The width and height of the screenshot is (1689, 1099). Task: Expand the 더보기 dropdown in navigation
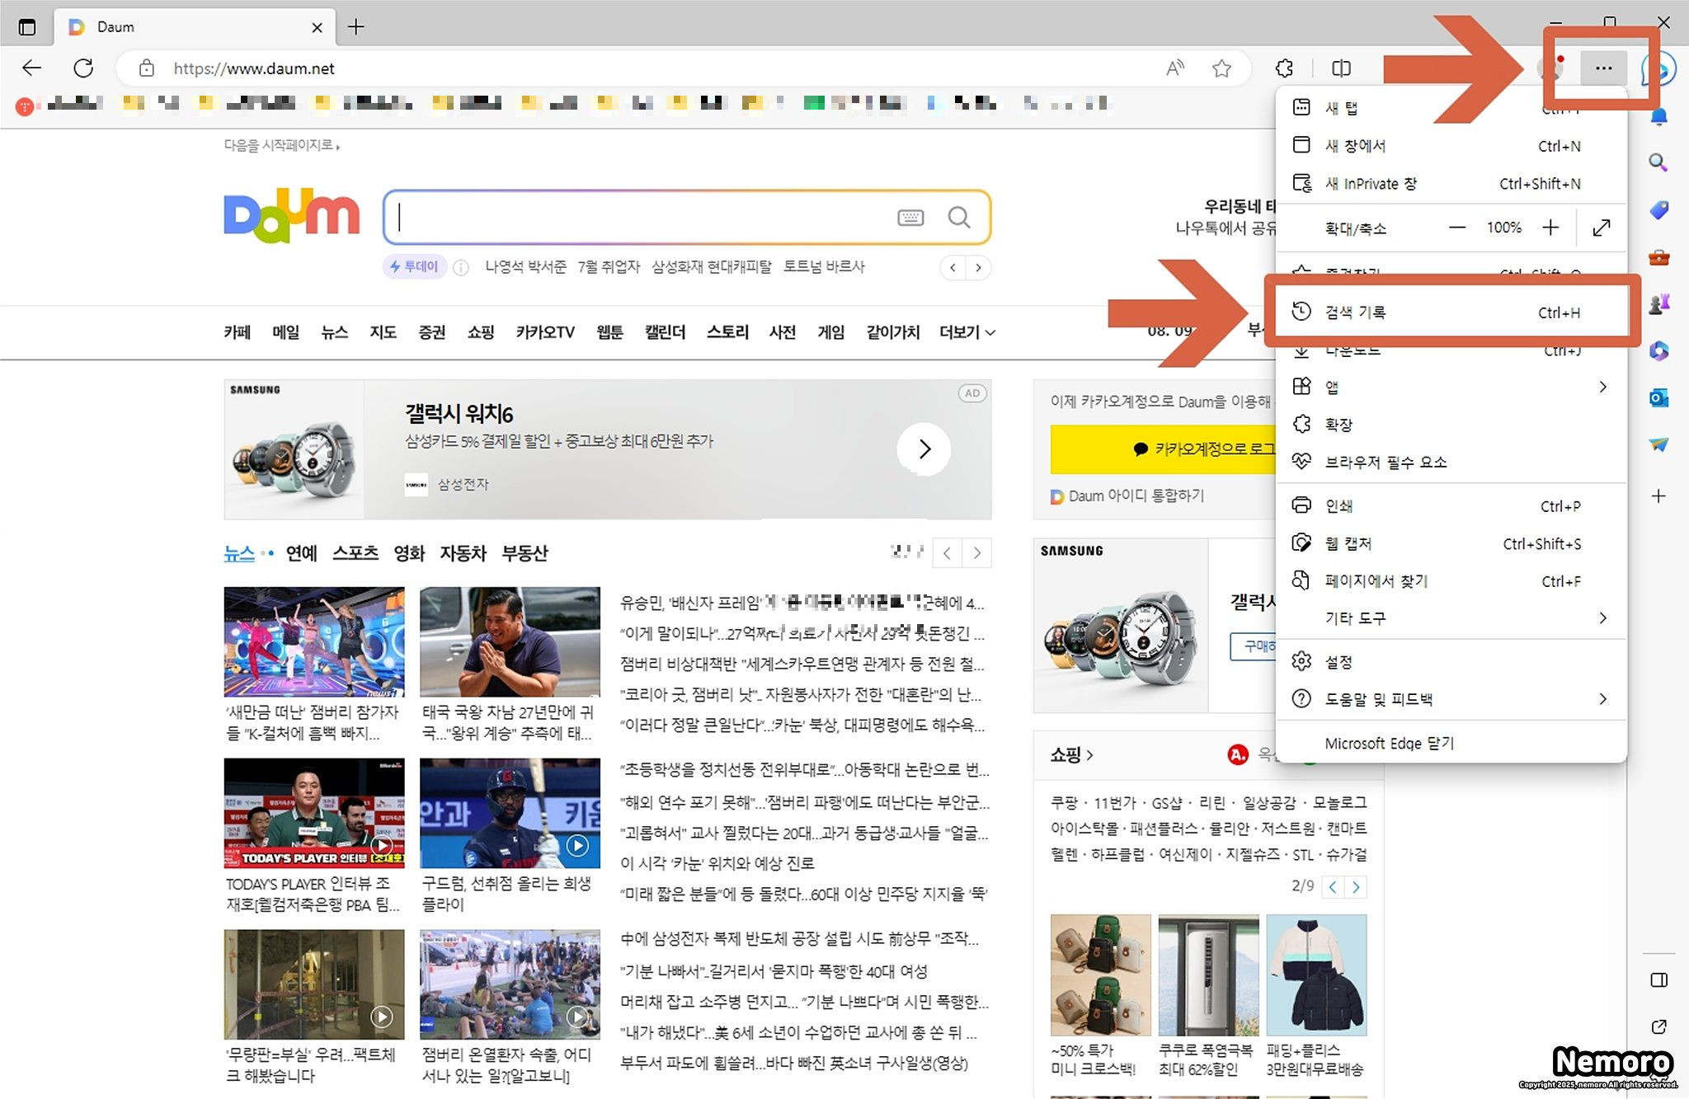pyautogui.click(x=967, y=332)
